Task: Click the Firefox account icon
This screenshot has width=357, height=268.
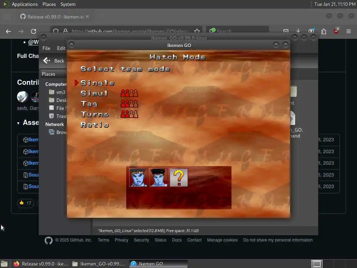Action: click(311, 31)
